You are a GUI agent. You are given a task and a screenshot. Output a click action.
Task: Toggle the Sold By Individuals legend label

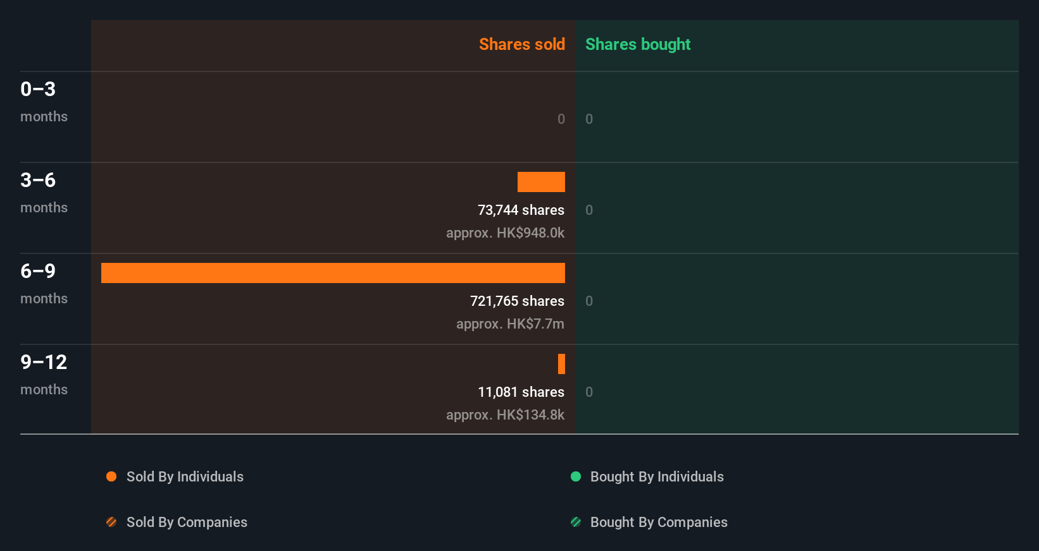(185, 476)
